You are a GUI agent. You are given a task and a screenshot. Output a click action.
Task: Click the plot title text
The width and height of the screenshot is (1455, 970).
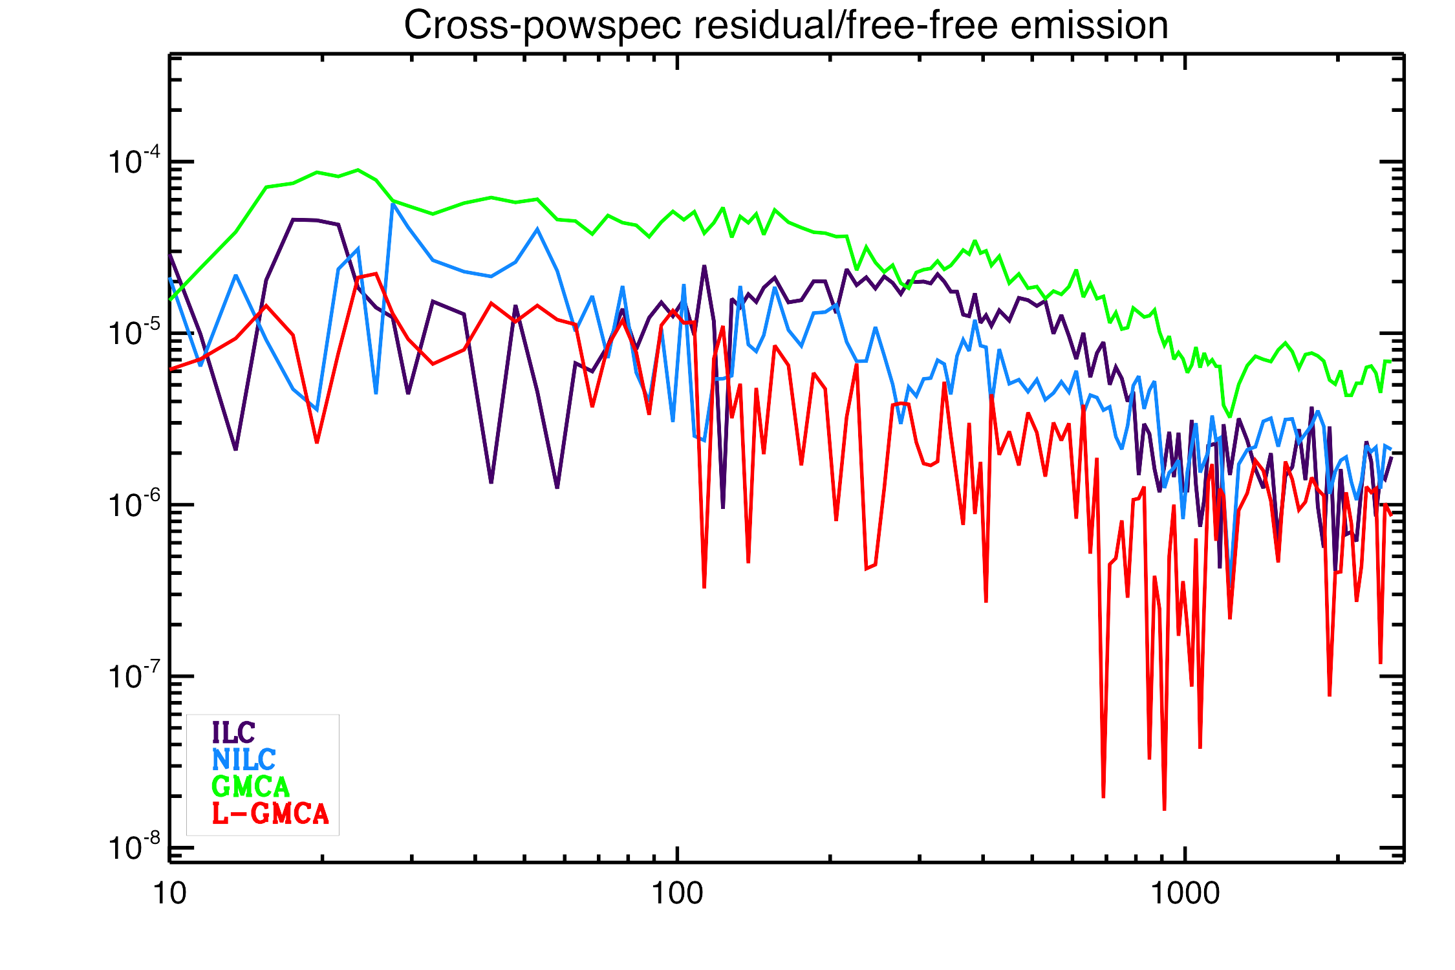(785, 26)
